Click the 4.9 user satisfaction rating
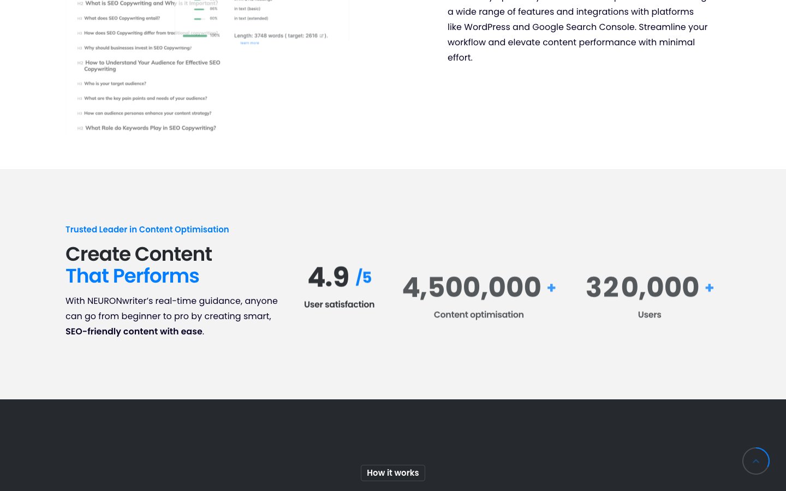Screen dimensions: 786x491 tap(329, 277)
